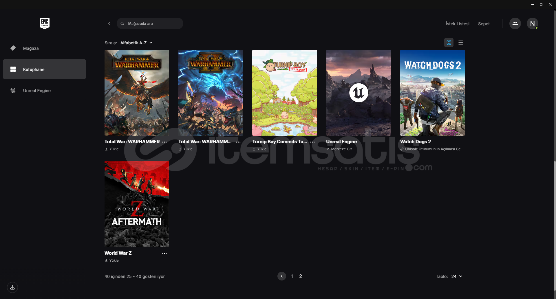Focus the Mağazada ara search field
The height and width of the screenshot is (299, 556).
pos(150,23)
